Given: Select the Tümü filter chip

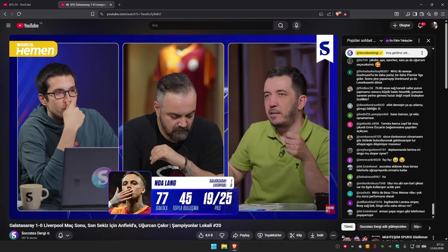Looking at the screenshot, I should click(348, 227).
